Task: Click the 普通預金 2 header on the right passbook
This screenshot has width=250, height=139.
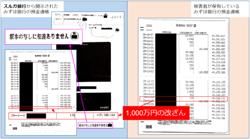Action: [186, 25]
